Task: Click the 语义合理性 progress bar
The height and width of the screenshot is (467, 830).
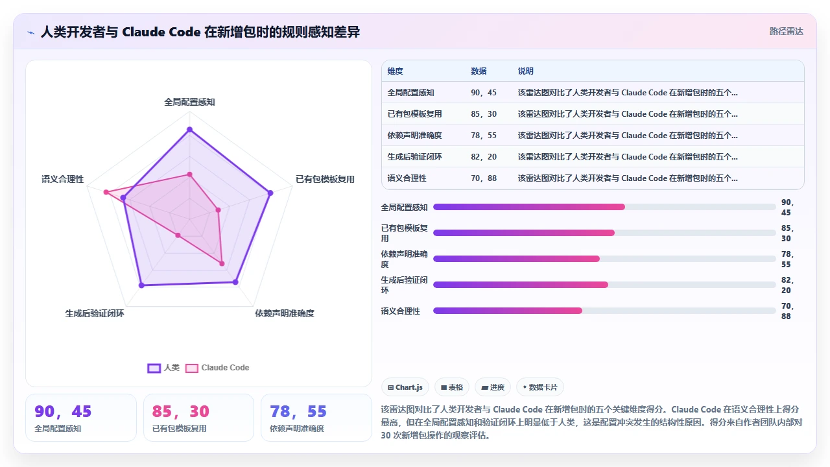Action: pos(604,311)
